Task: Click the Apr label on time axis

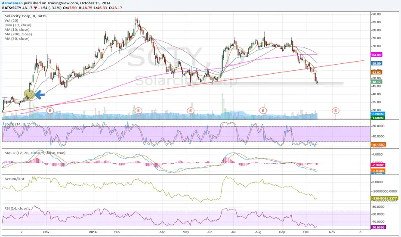Action: click(162, 232)
